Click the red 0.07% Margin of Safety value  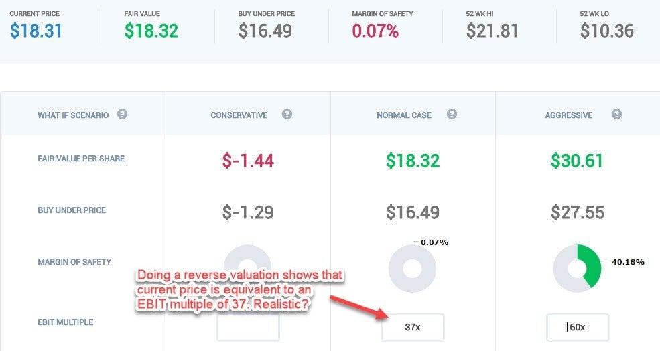(x=375, y=30)
